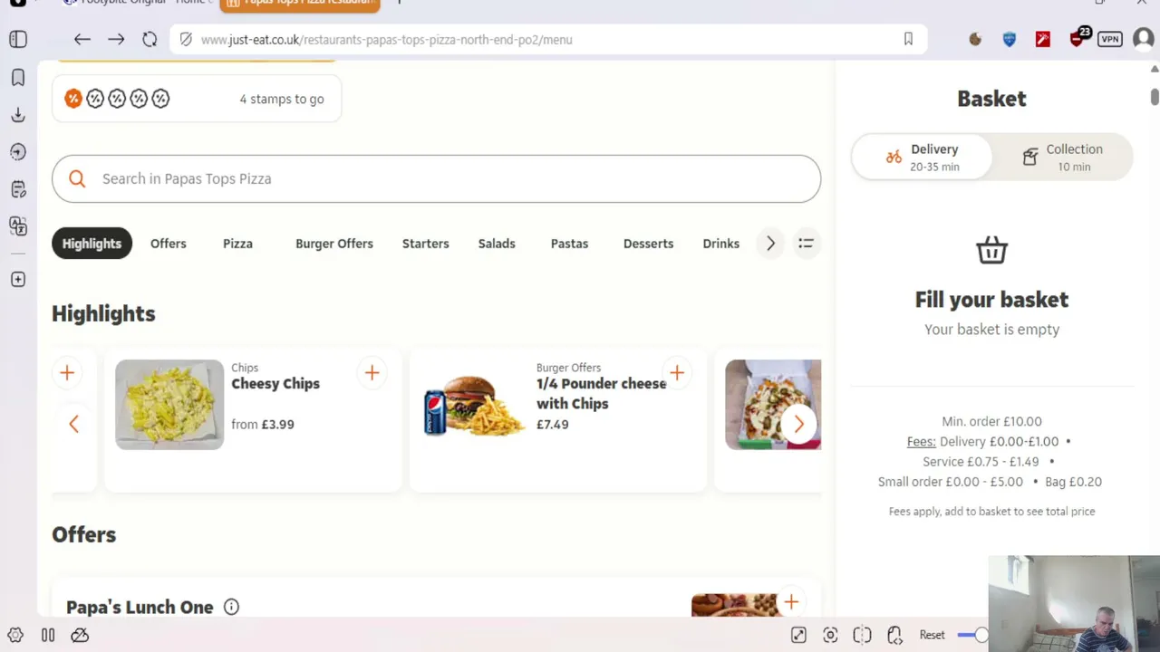
Task: Click the split view icon in bottom bar
Action: click(x=48, y=635)
